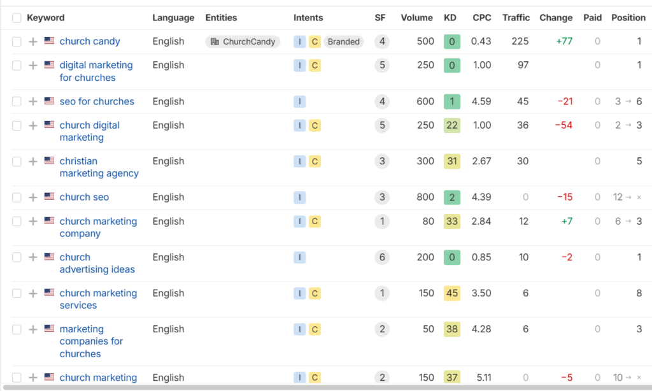Expand the church seo row with plus icon

click(33, 197)
